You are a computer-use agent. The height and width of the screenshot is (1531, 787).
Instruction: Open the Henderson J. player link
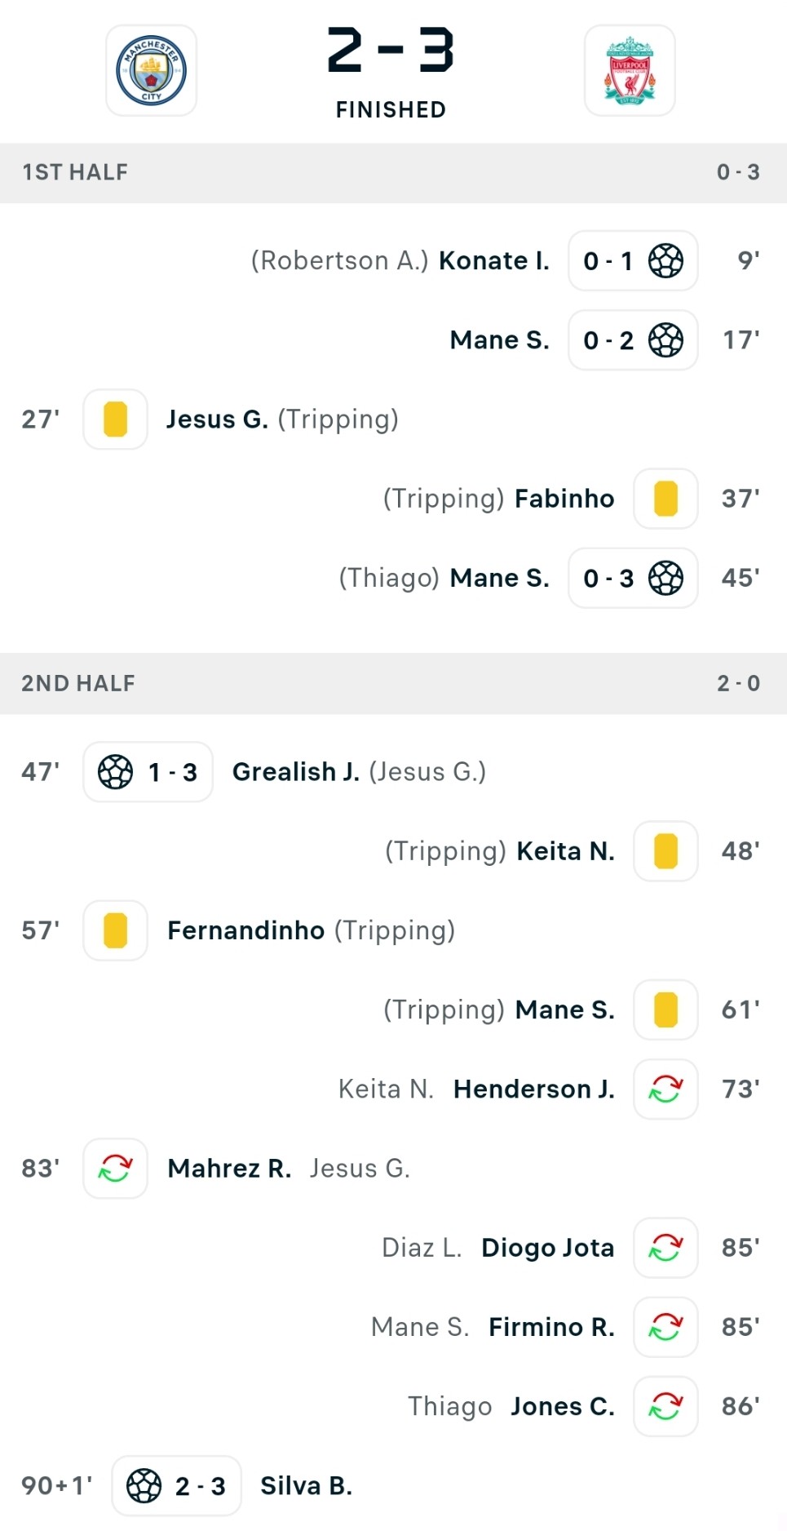click(534, 1089)
